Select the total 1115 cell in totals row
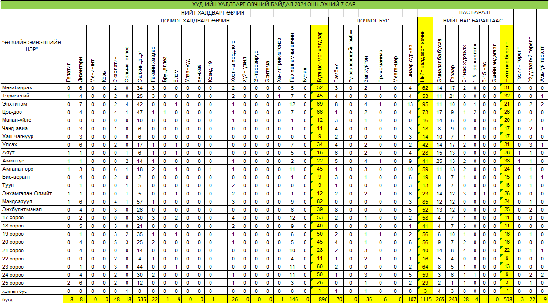 click(425, 298)
